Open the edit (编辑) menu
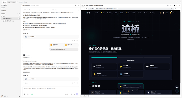The image size is (182, 98). click(21, 2)
